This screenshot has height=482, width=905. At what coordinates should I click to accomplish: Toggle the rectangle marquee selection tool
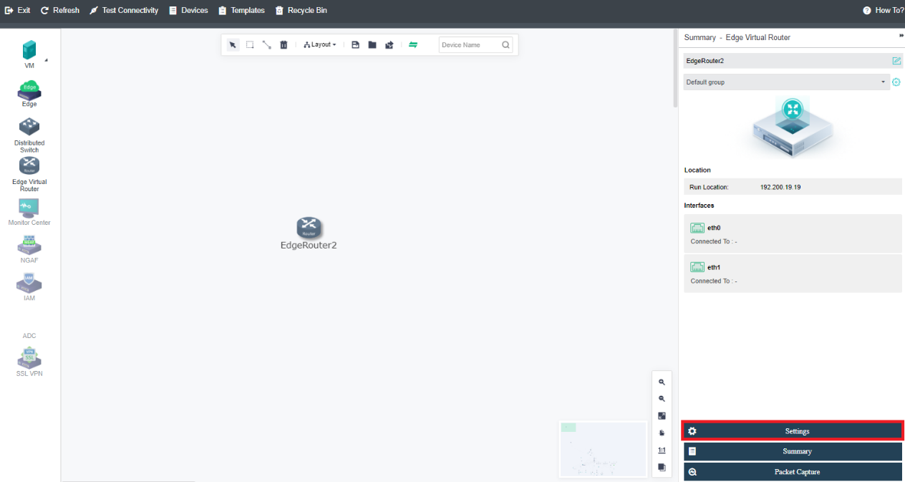coord(250,44)
